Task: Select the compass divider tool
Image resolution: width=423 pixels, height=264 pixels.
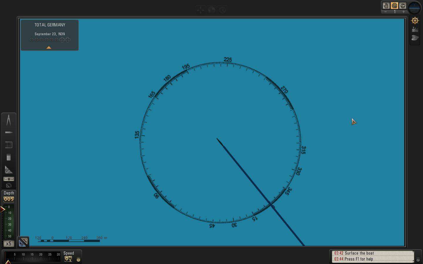Action: (x=9, y=120)
